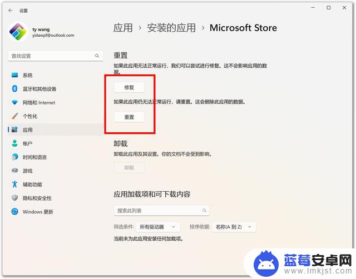The height and width of the screenshot is (279, 356).
Task: Close the 设置 window
Action: pos(344,8)
